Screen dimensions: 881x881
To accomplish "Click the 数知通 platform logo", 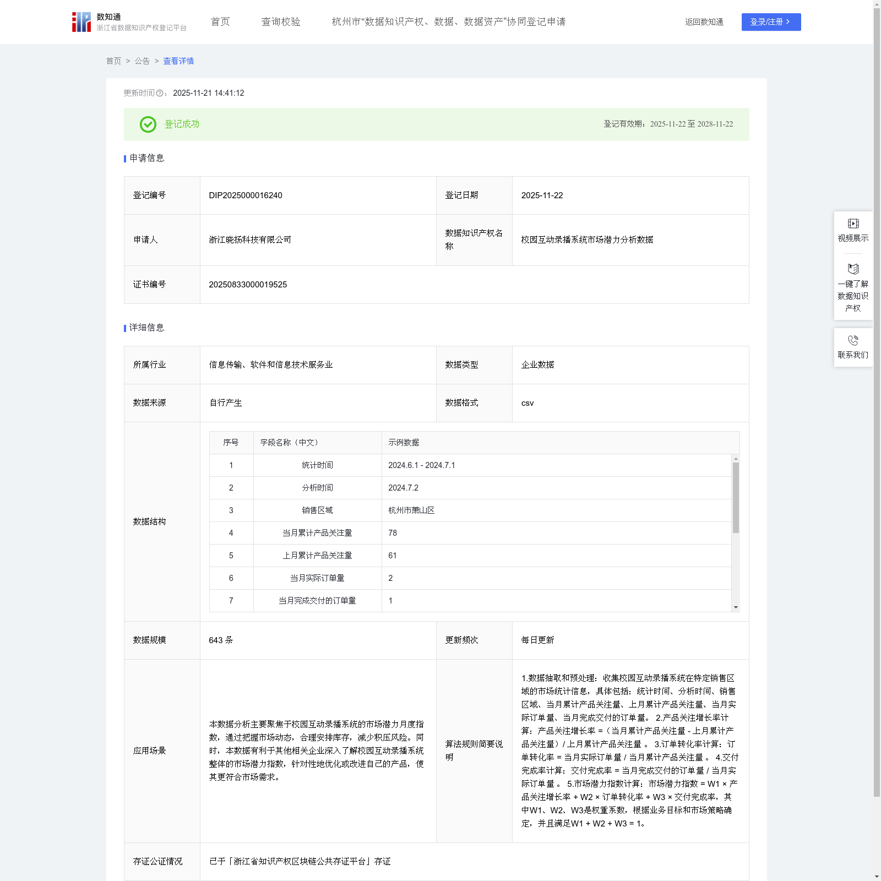I will [129, 22].
